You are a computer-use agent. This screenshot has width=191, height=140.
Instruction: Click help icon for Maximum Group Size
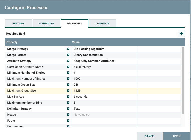[68, 91]
